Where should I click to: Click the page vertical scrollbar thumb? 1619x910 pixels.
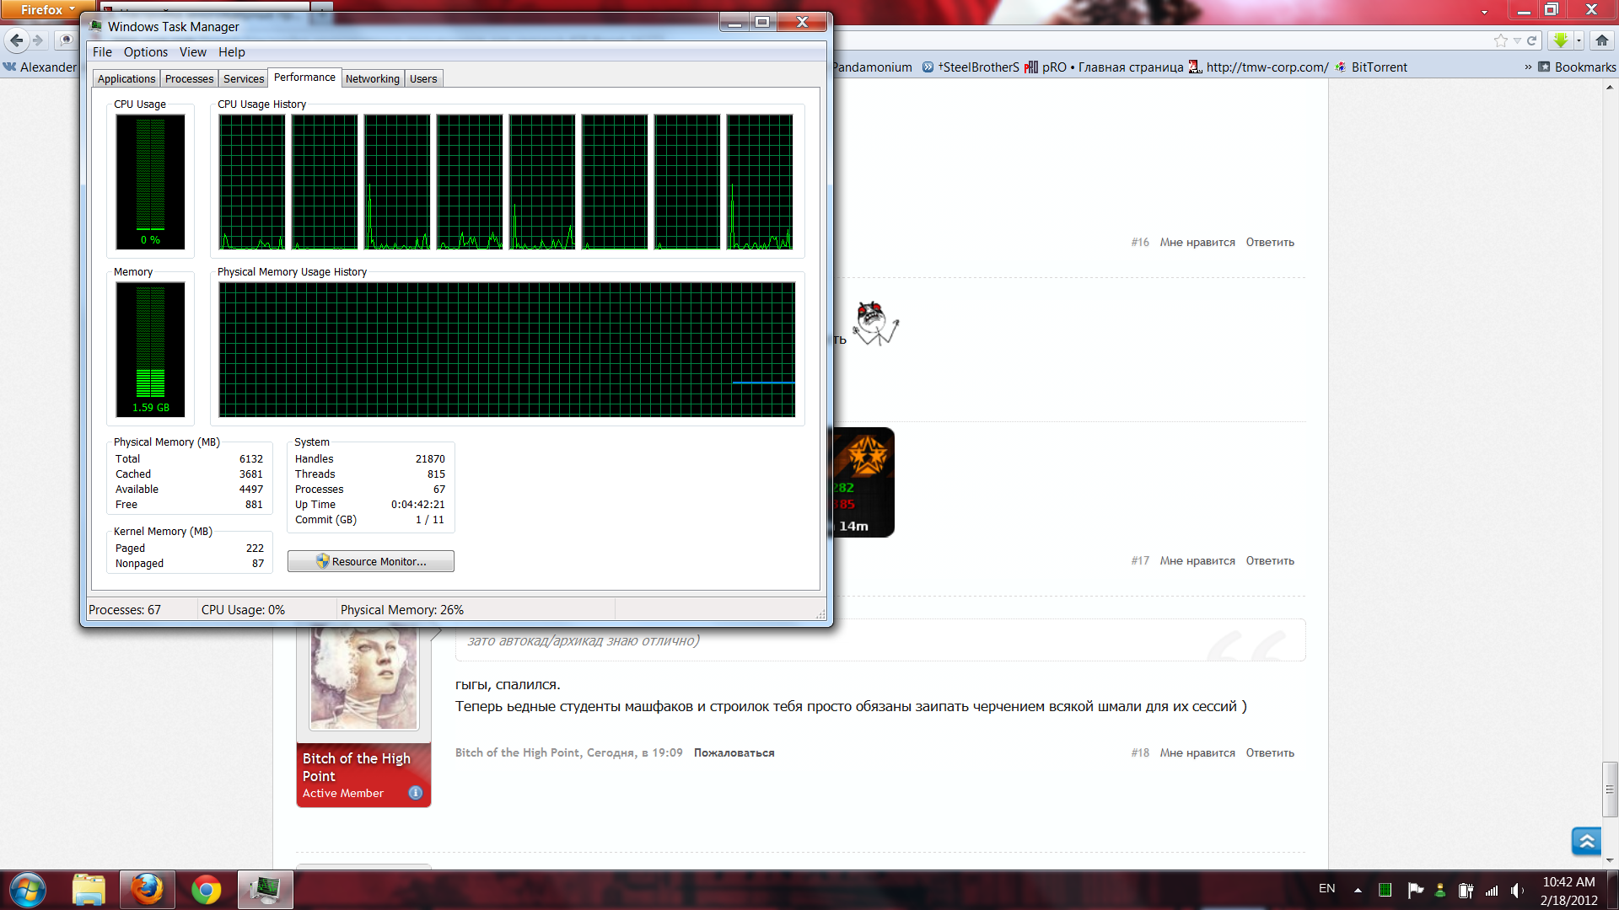pyautogui.click(x=1610, y=790)
